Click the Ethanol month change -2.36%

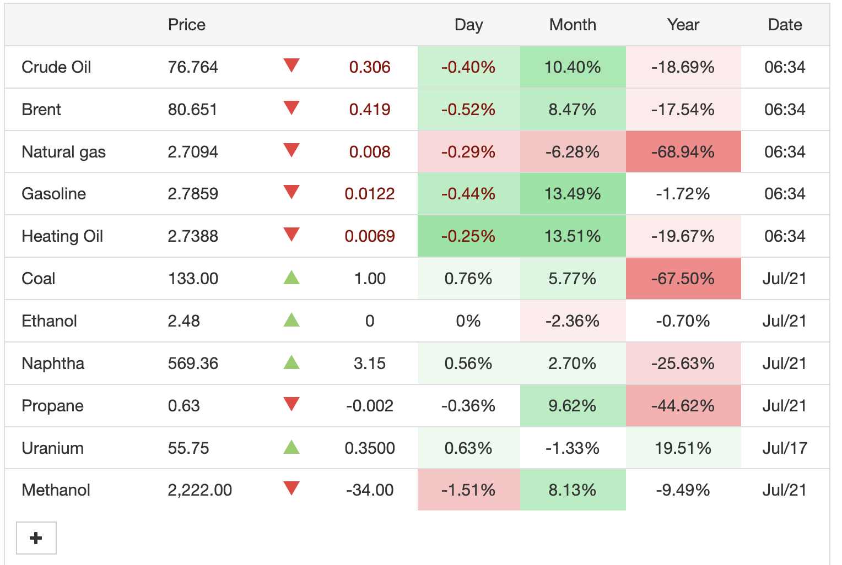click(573, 321)
